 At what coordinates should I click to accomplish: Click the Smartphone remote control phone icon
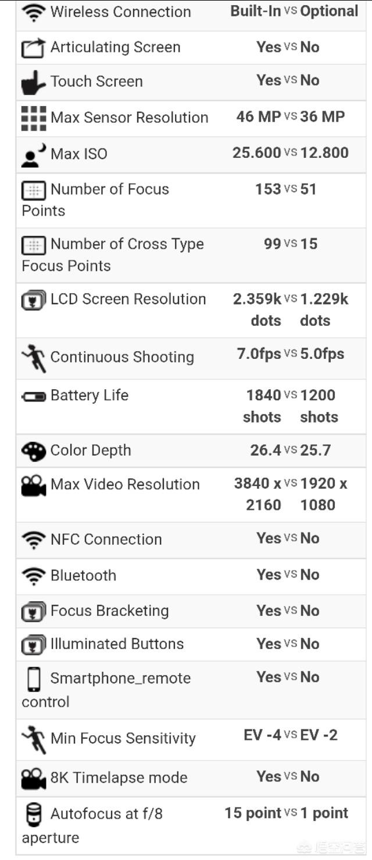34,679
